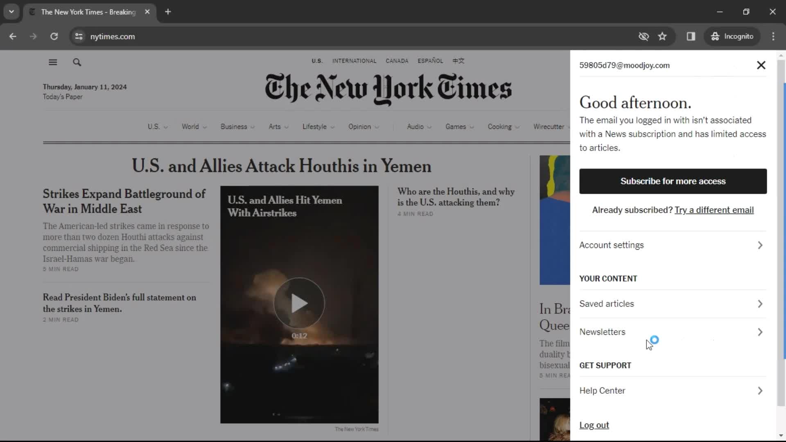786x442 pixels.
Task: Expand the World section dropdown
Action: 194,127
